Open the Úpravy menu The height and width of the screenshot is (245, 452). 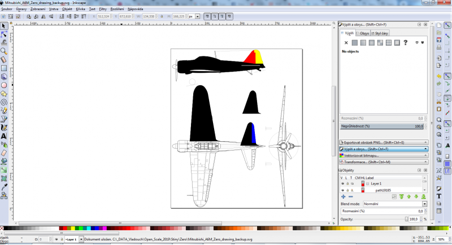(x=21, y=9)
